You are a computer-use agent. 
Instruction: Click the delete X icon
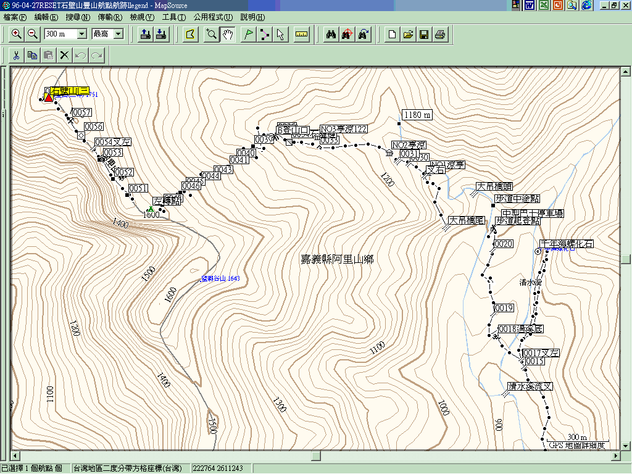click(x=64, y=55)
